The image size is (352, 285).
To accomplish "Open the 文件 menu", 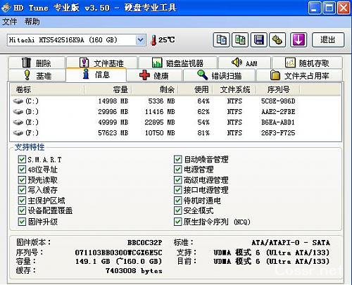I will coord(10,22).
